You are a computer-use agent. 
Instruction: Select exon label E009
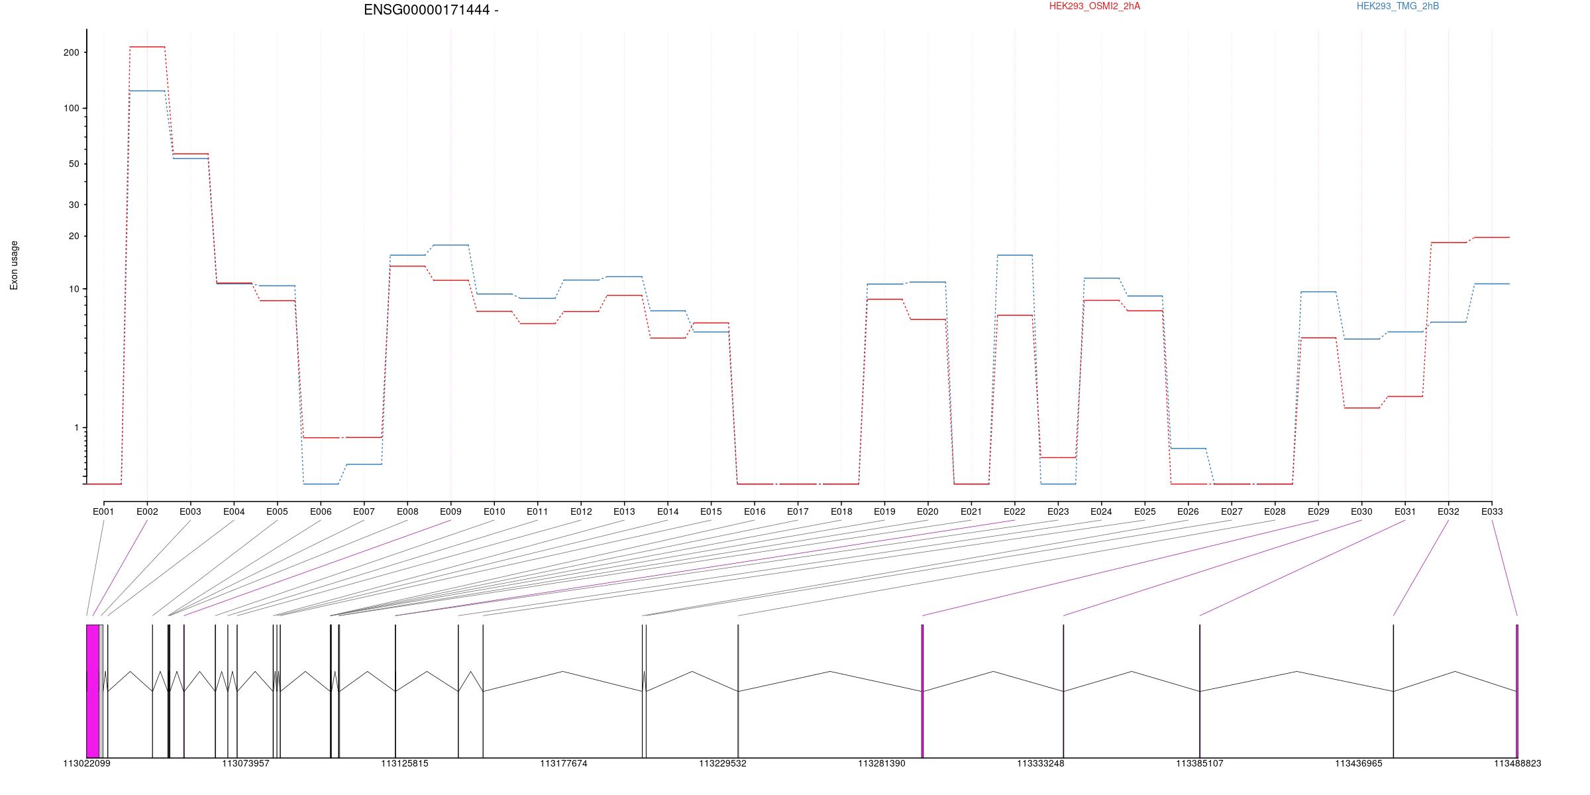click(450, 511)
